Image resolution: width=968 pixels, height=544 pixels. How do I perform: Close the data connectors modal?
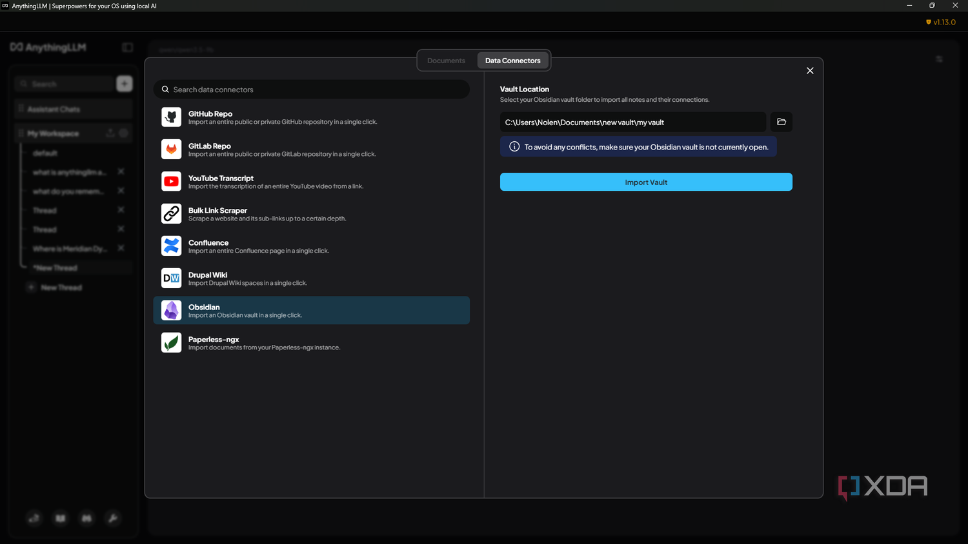(810, 71)
